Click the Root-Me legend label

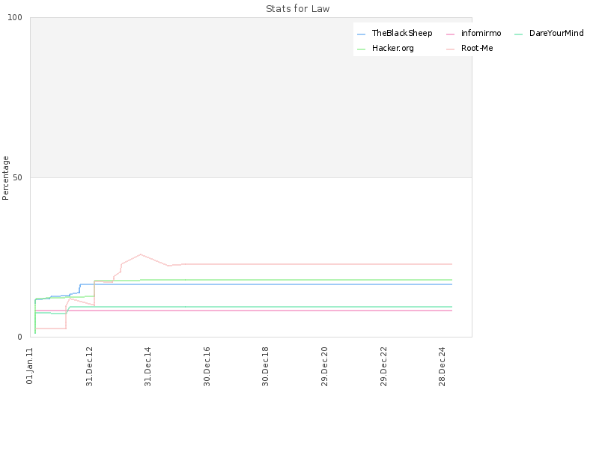point(477,48)
